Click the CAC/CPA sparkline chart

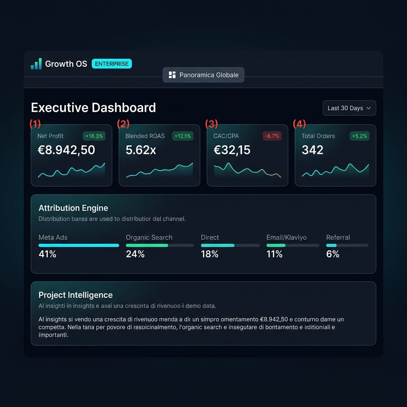(x=247, y=170)
